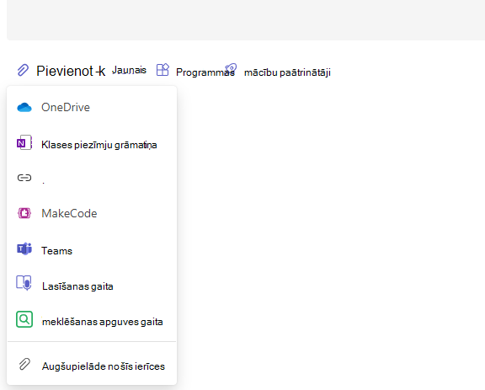The width and height of the screenshot is (485, 390).
Task: Click the Reading Progress book icon
Action: (x=24, y=283)
